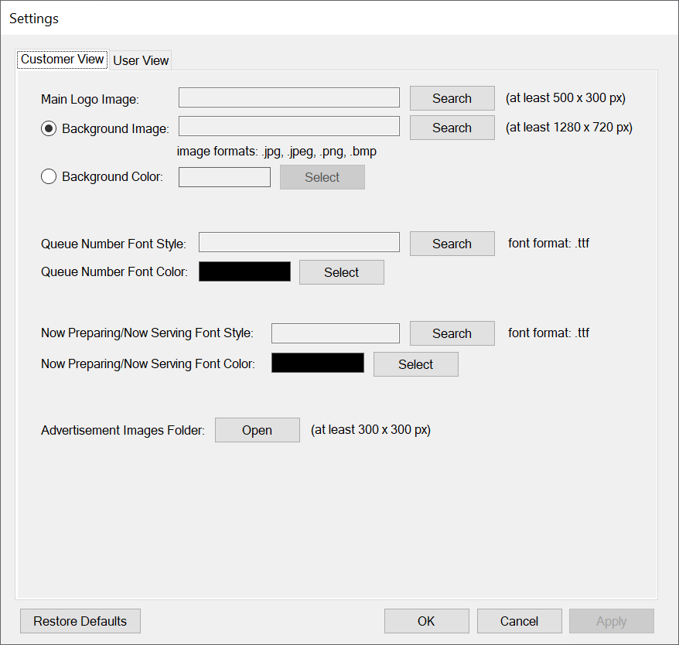Open the Customer View tab
This screenshot has width=679, height=645.
pos(62,60)
